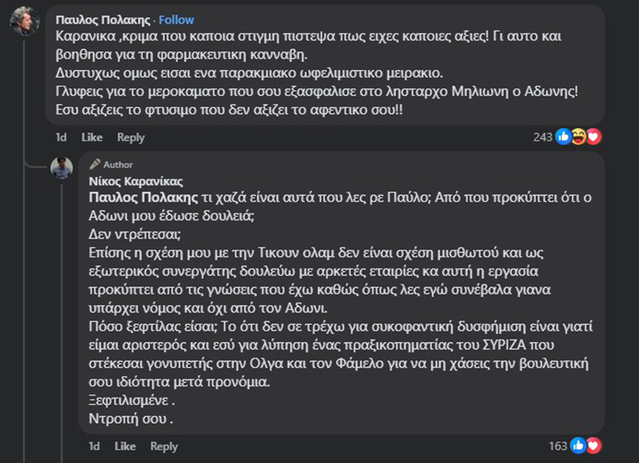This screenshot has width=639, height=463.
Task: Follow Παυλος Πολακης
Action: (x=177, y=20)
